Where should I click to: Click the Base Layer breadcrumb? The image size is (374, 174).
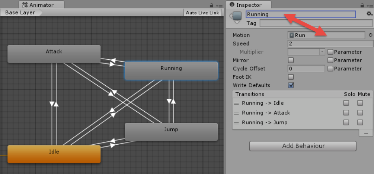click(20, 13)
